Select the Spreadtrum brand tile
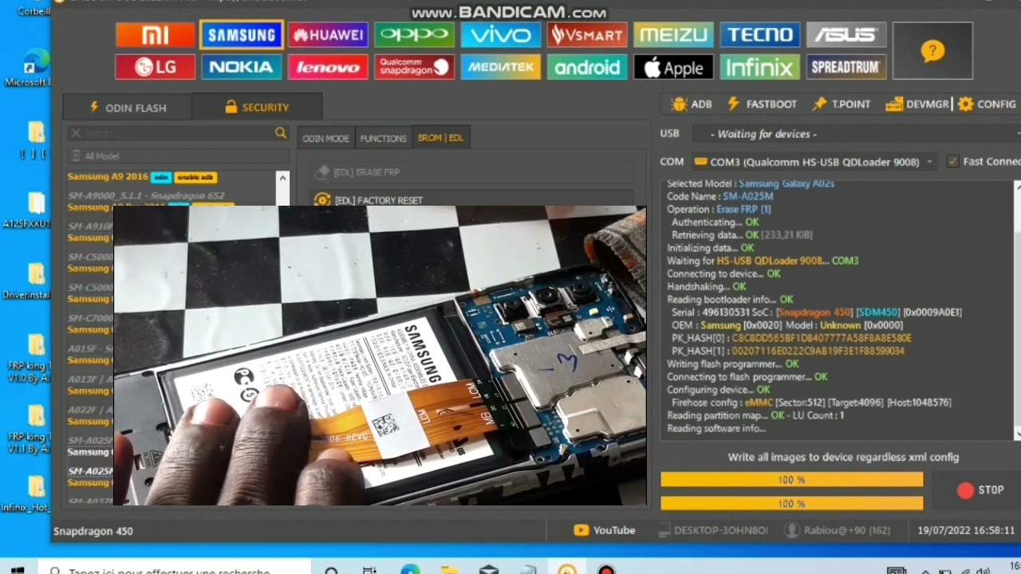 (x=846, y=67)
